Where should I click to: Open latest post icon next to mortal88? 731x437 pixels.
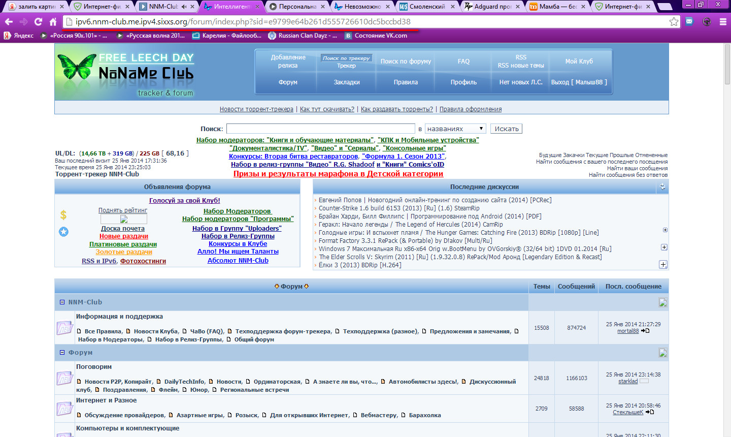(645, 331)
